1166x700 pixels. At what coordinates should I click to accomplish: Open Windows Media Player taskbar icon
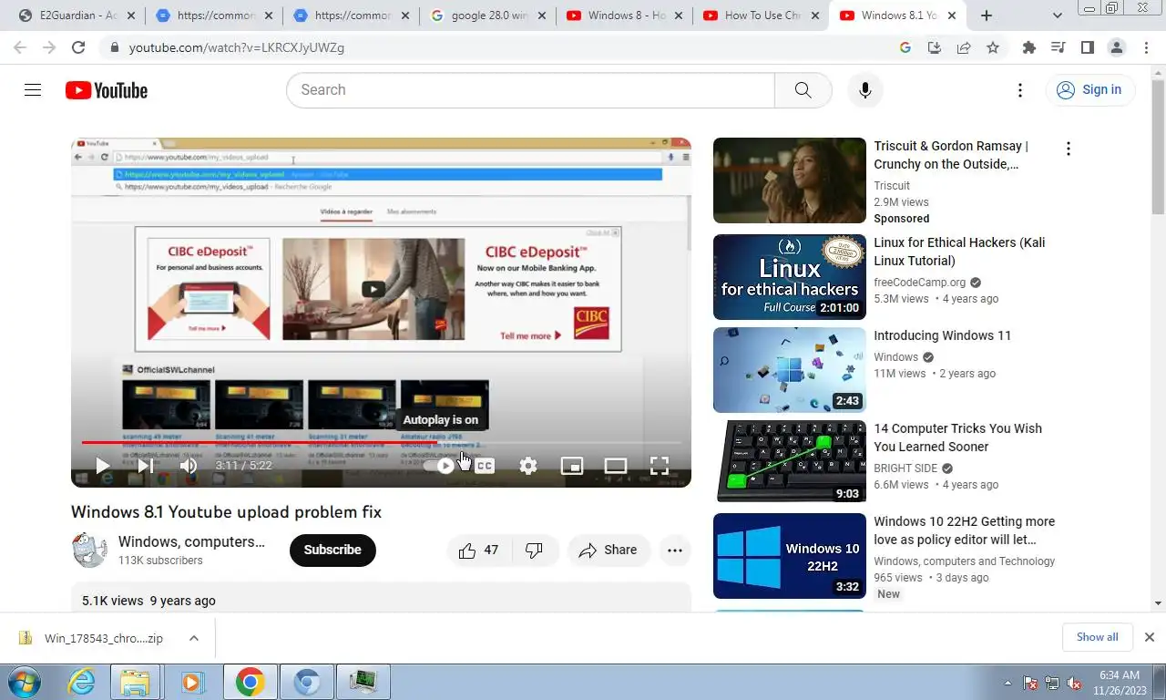coord(191,682)
